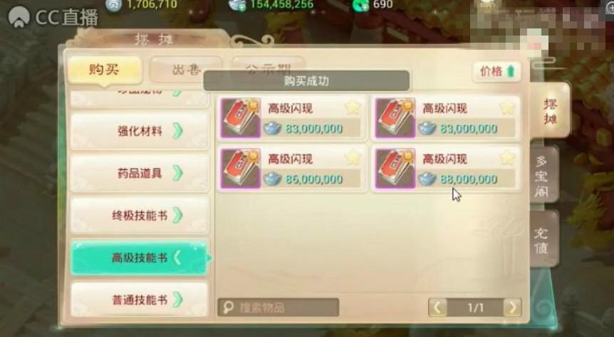
Task: Expand the 终极技能书 category
Action: point(140,215)
